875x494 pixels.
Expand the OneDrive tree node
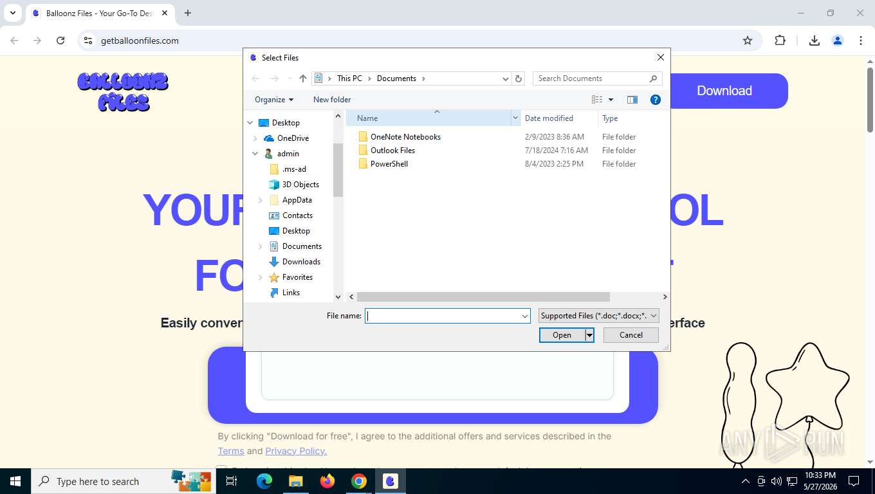(x=255, y=138)
